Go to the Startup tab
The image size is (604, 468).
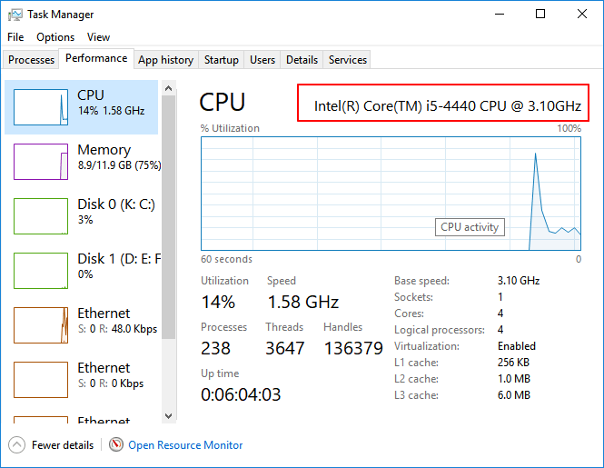222,60
